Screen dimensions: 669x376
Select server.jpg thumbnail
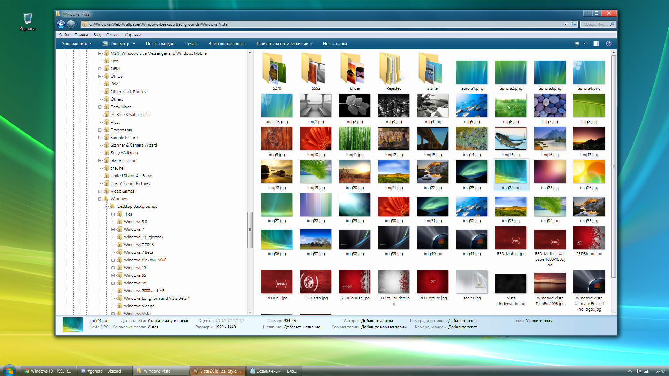472,282
